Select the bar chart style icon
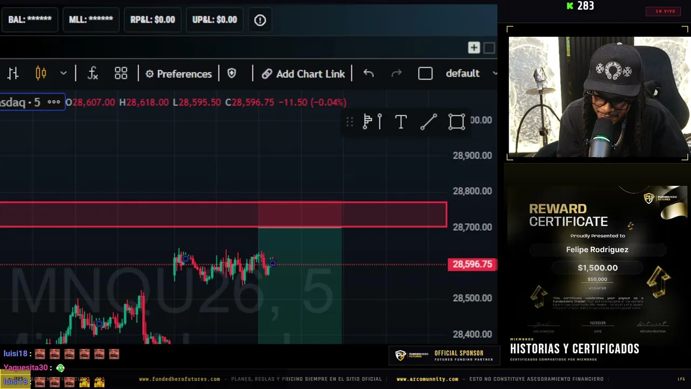691x389 pixels. click(x=13, y=73)
